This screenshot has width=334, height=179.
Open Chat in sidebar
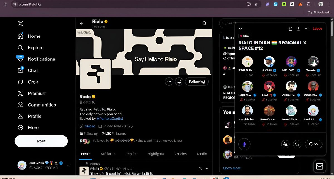pos(28,70)
